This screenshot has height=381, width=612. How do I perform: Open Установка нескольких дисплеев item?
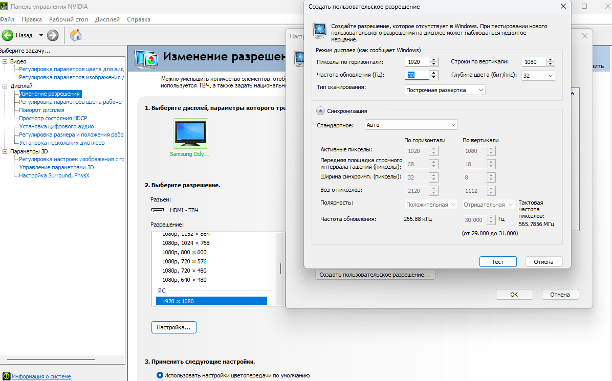click(x=62, y=143)
